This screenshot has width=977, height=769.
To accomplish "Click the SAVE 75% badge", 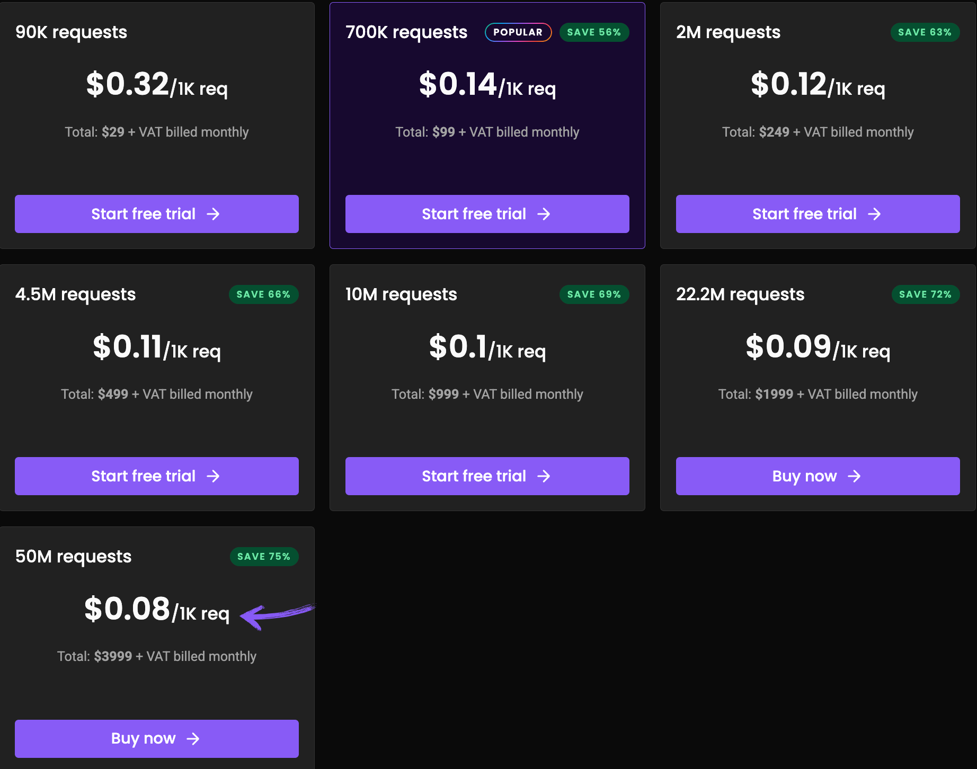I will [264, 557].
